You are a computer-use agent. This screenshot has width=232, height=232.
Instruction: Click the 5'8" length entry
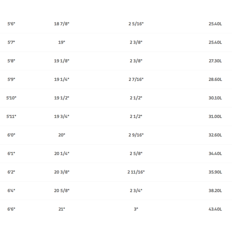11,61
